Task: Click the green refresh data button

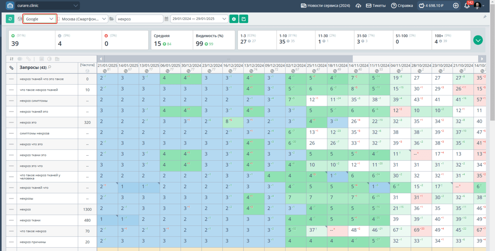Action: pyautogui.click(x=10, y=19)
